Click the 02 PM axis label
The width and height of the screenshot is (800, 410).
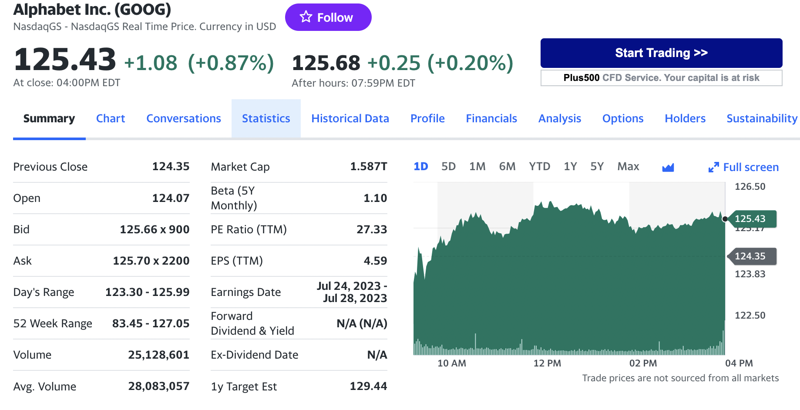tap(643, 363)
